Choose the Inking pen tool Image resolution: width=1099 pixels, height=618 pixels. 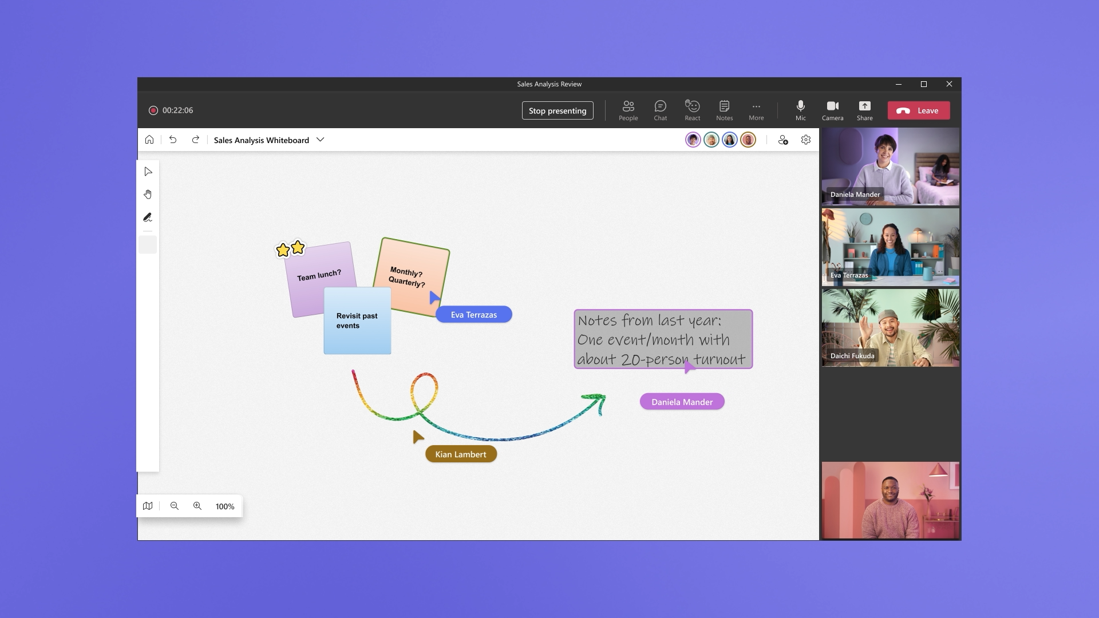coord(148,217)
